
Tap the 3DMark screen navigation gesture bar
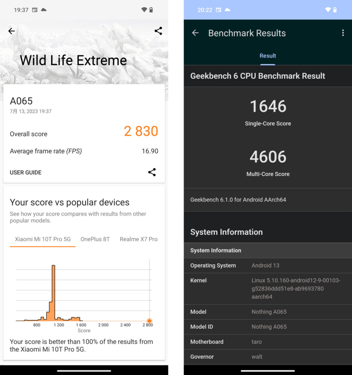pos(84,371)
